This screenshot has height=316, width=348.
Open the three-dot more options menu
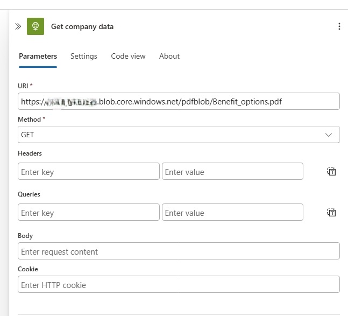click(339, 26)
